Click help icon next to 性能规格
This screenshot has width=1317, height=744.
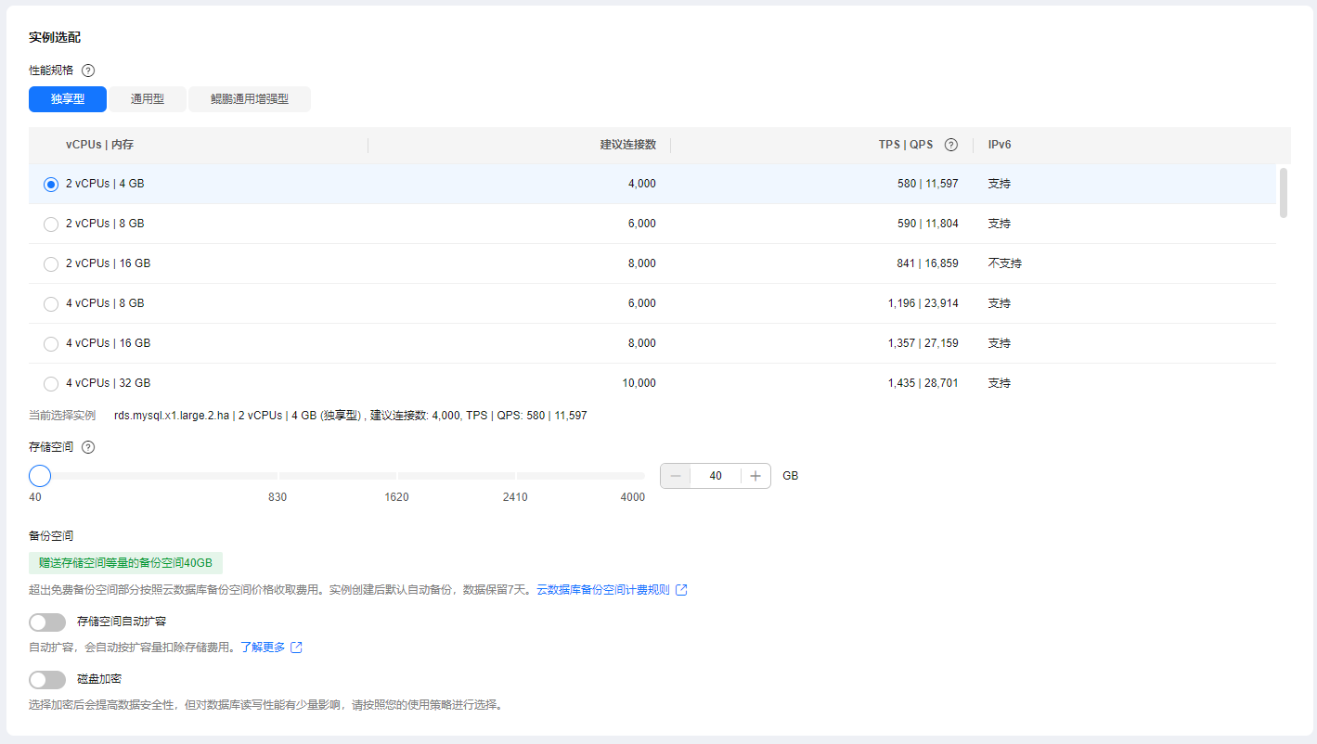click(x=88, y=71)
